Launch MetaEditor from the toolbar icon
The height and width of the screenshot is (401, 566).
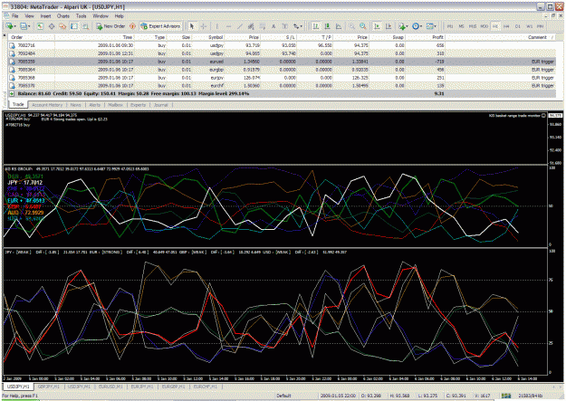coord(133,26)
